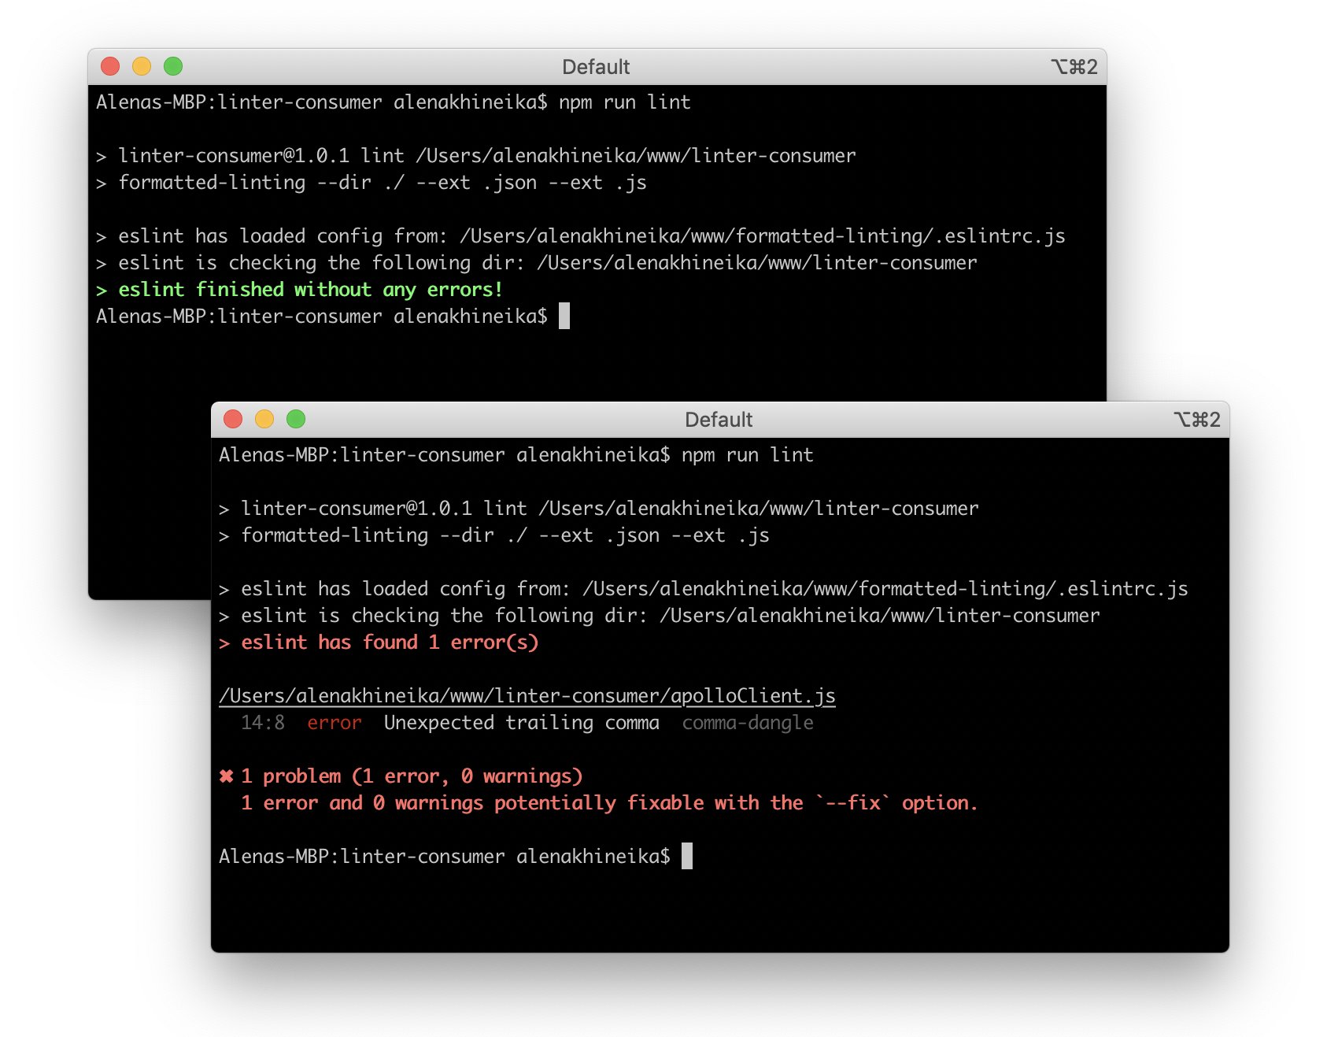Click the ⌥⌘2 shortcut label in back window
The width and height of the screenshot is (1327, 1037).
(1074, 67)
